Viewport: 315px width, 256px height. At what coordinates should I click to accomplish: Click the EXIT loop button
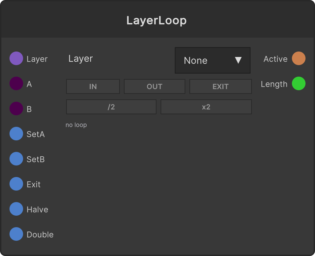tap(221, 86)
